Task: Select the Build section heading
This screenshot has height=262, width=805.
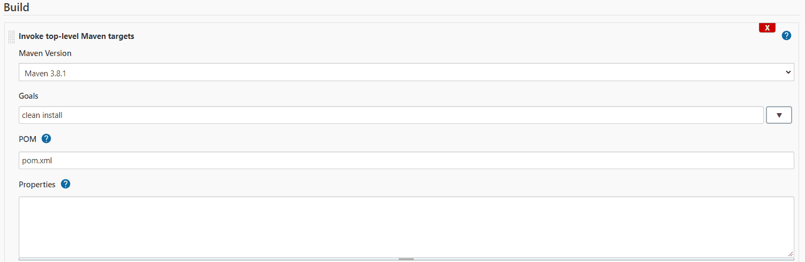Action: pos(17,7)
